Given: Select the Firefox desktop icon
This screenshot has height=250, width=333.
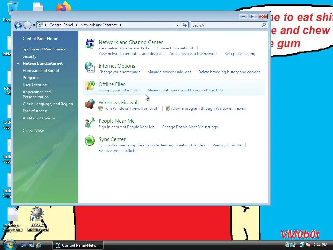Looking at the screenshot, I should pos(63,6).
